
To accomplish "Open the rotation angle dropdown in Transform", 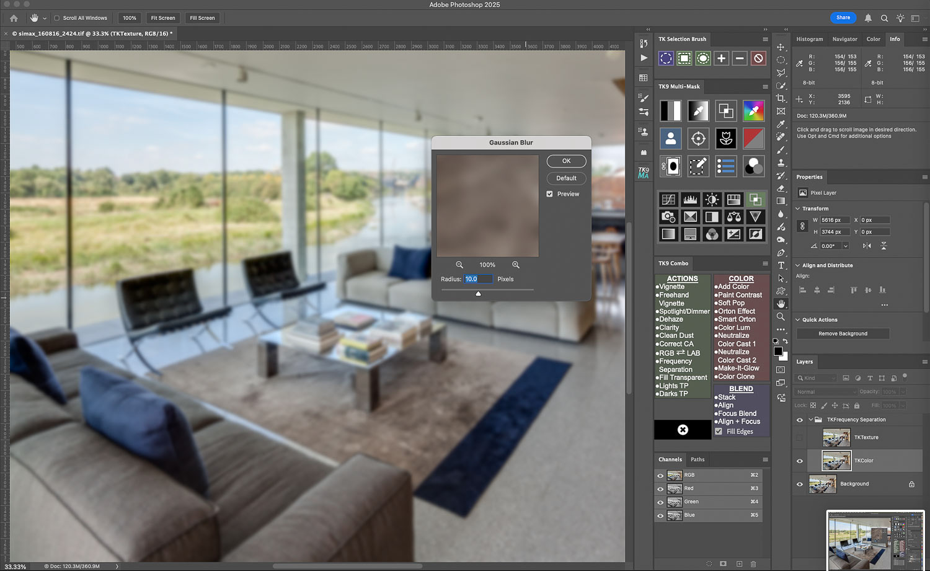I will coord(845,246).
